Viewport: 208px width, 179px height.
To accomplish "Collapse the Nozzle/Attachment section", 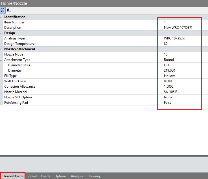I will [1, 49].
